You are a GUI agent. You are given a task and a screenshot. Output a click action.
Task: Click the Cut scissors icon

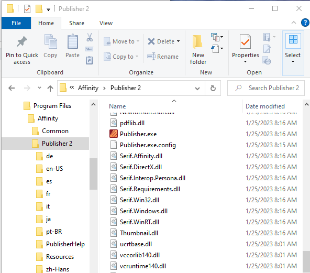pyautogui.click(x=90, y=37)
